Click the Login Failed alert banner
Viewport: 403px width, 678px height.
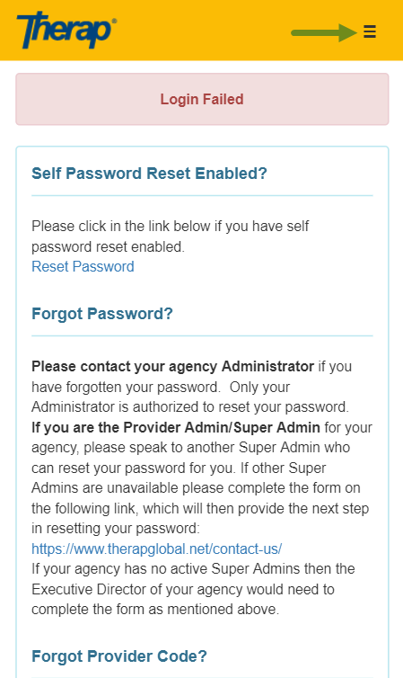coord(202,99)
